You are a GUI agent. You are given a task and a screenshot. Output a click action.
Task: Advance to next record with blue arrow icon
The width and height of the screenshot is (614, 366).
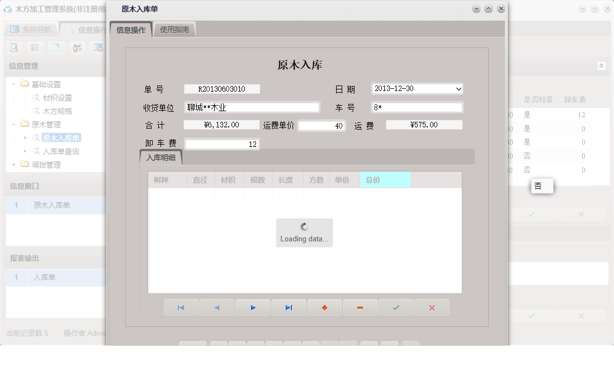[x=253, y=307]
